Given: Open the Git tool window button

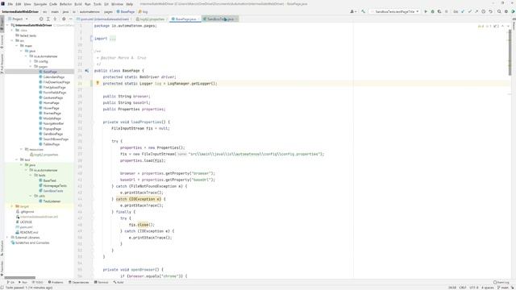Looking at the screenshot, I should [x=10, y=282].
